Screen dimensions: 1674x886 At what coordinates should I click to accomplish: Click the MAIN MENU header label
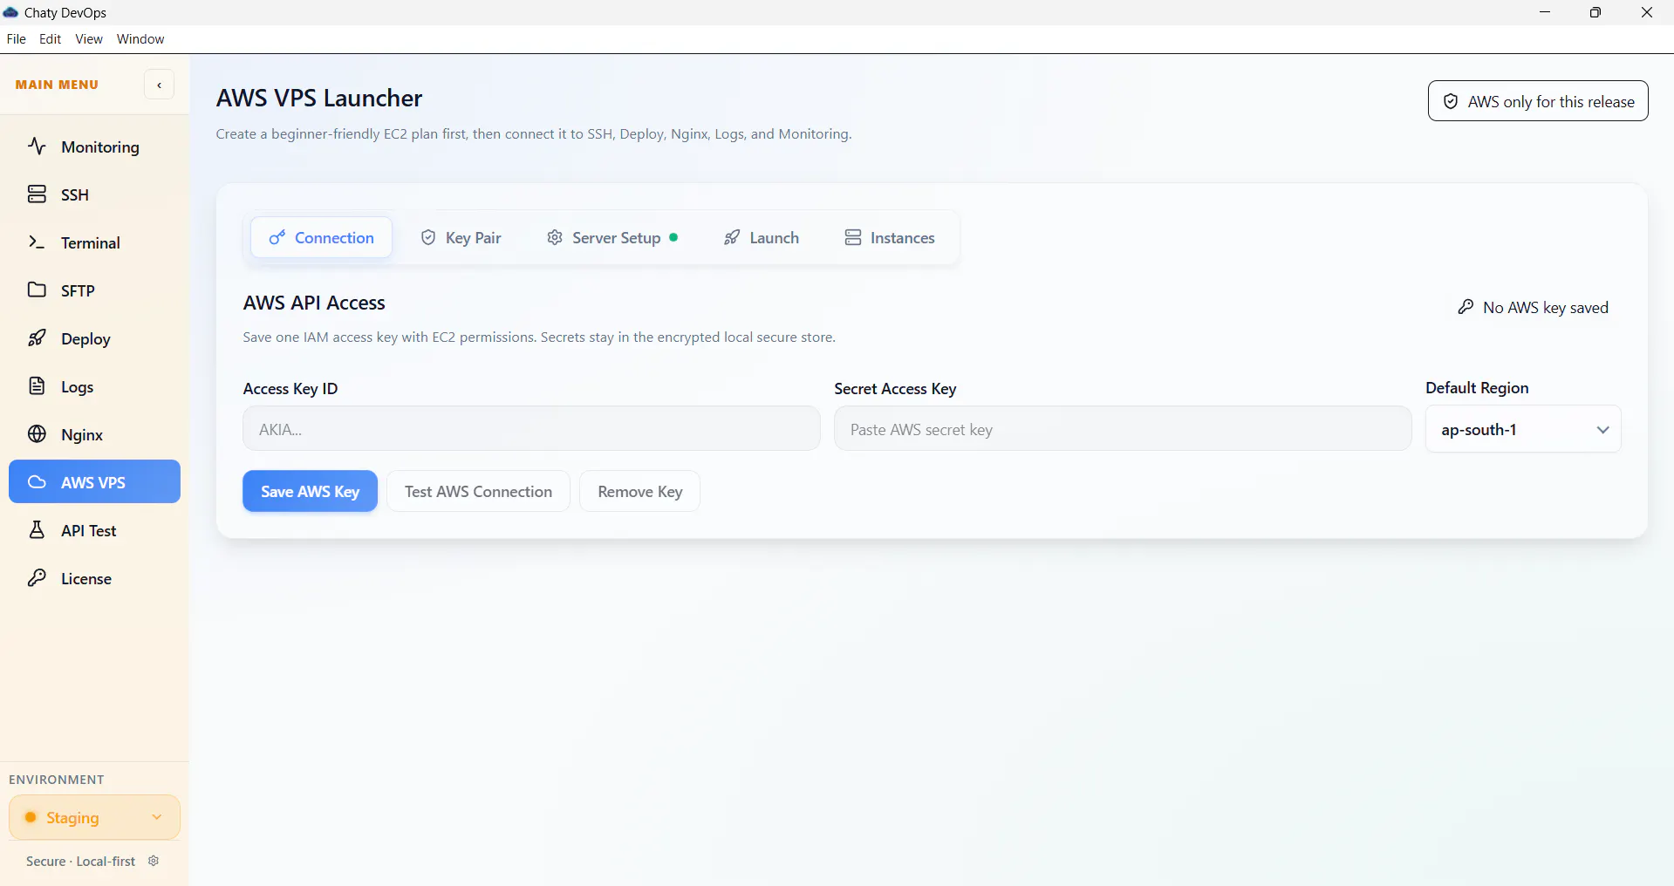click(57, 85)
